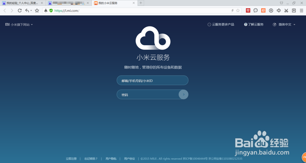Click the green security shield icon

tap(51, 10)
